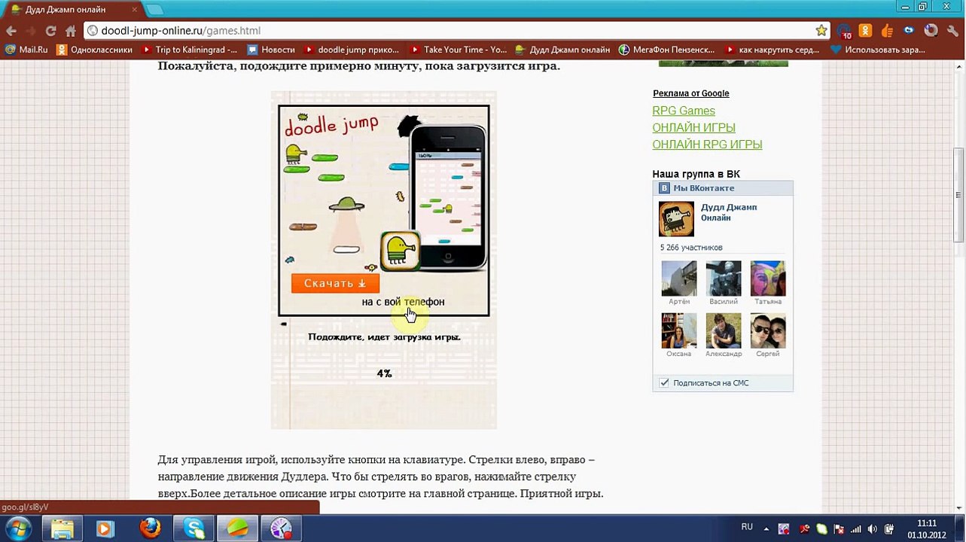Open Оксана's VK profile photo
Image resolution: width=966 pixels, height=542 pixels.
tap(679, 331)
